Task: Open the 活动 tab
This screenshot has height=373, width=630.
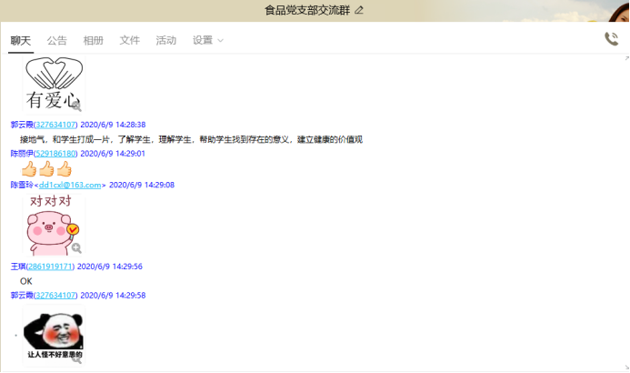Action: (x=165, y=41)
